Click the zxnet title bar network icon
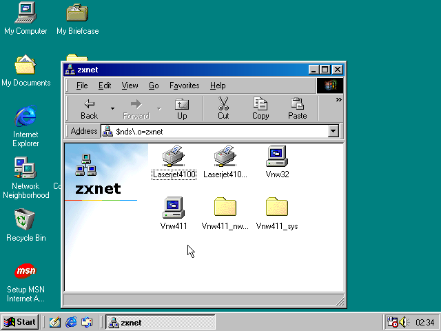441x331 pixels. [x=70, y=70]
